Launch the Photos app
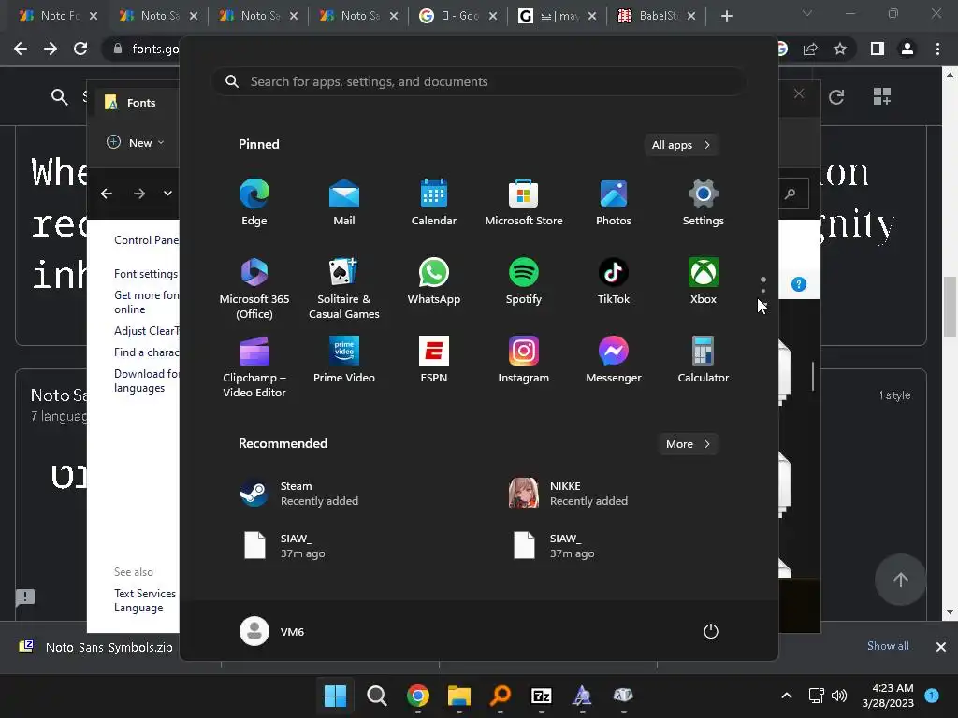 614,203
